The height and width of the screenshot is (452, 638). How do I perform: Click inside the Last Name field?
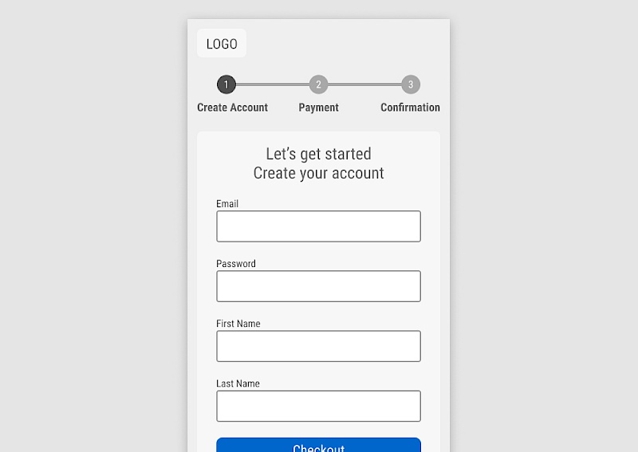click(318, 406)
